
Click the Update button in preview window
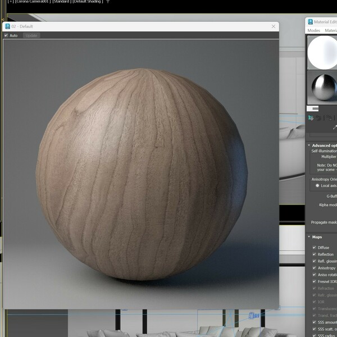coord(31,35)
